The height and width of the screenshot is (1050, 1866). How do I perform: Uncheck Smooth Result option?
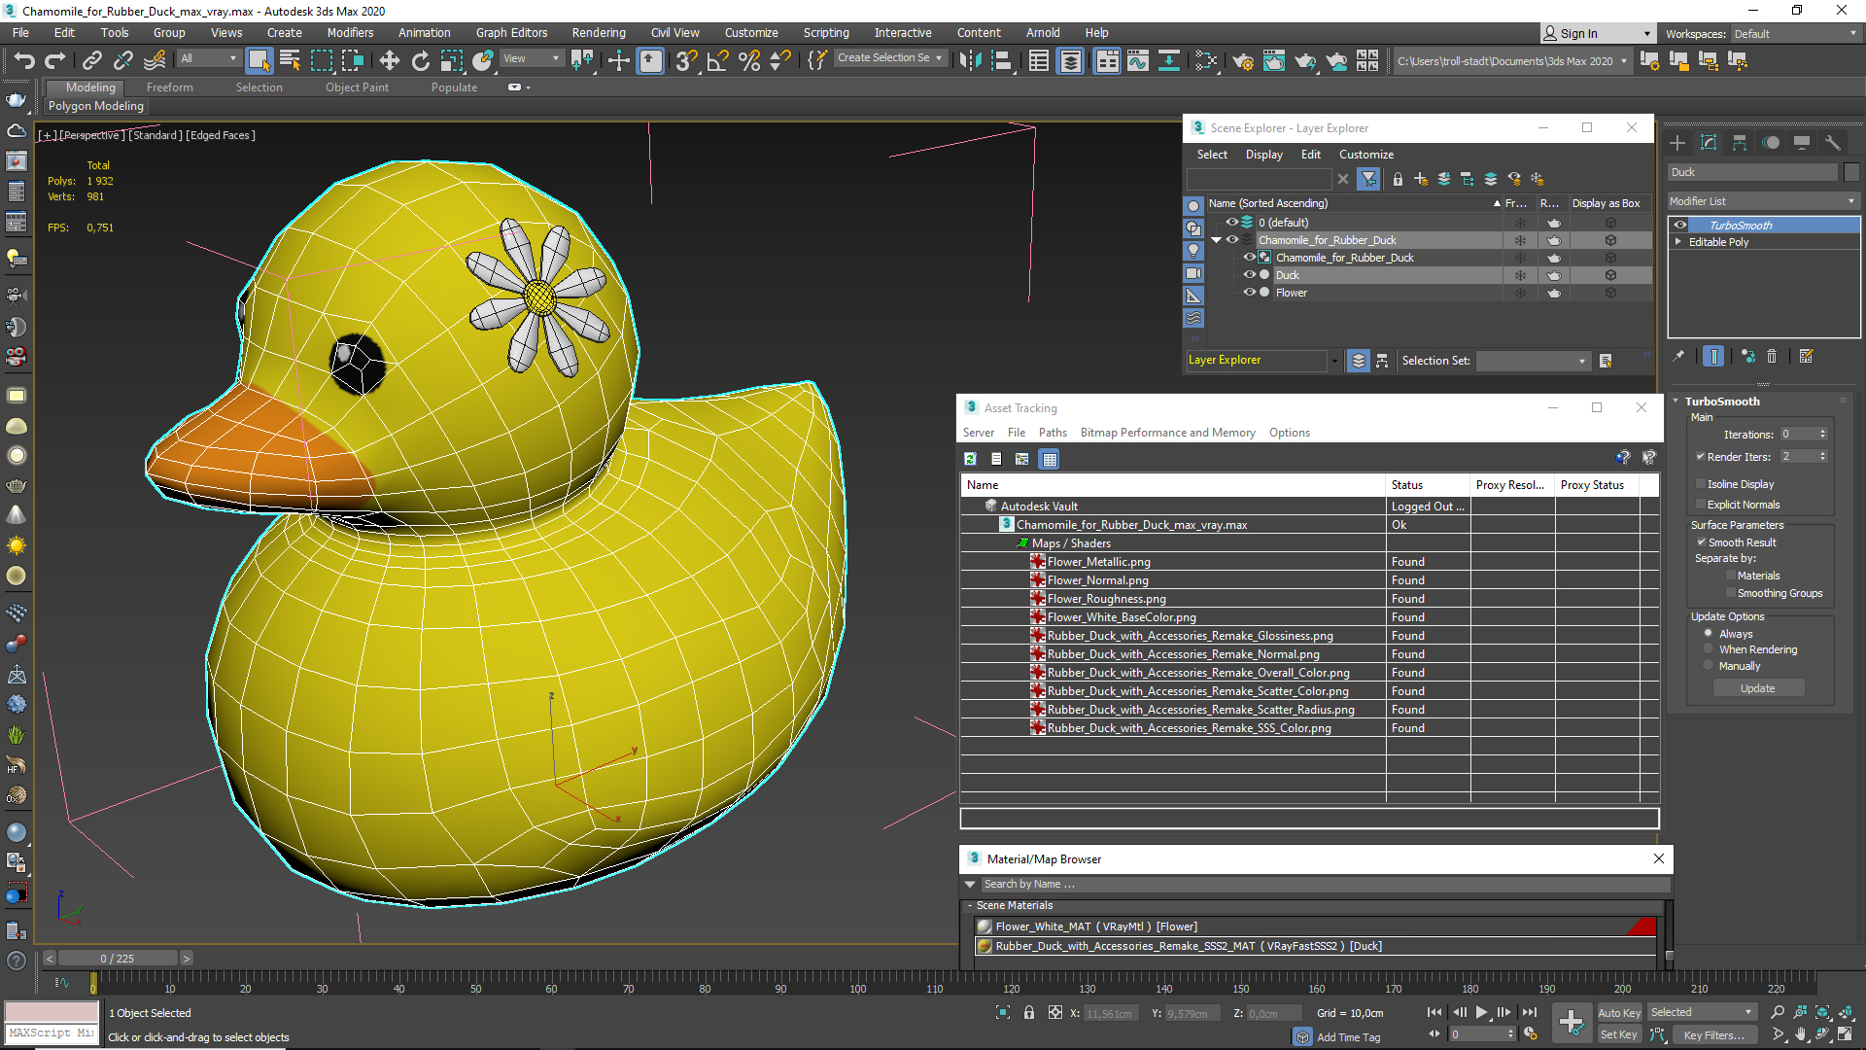(1702, 542)
